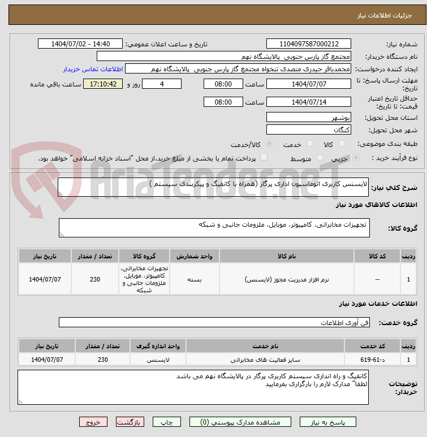Open مشاهده مدارک پیوستی (0) button
This screenshot has height=437, width=427.
tap(240, 422)
